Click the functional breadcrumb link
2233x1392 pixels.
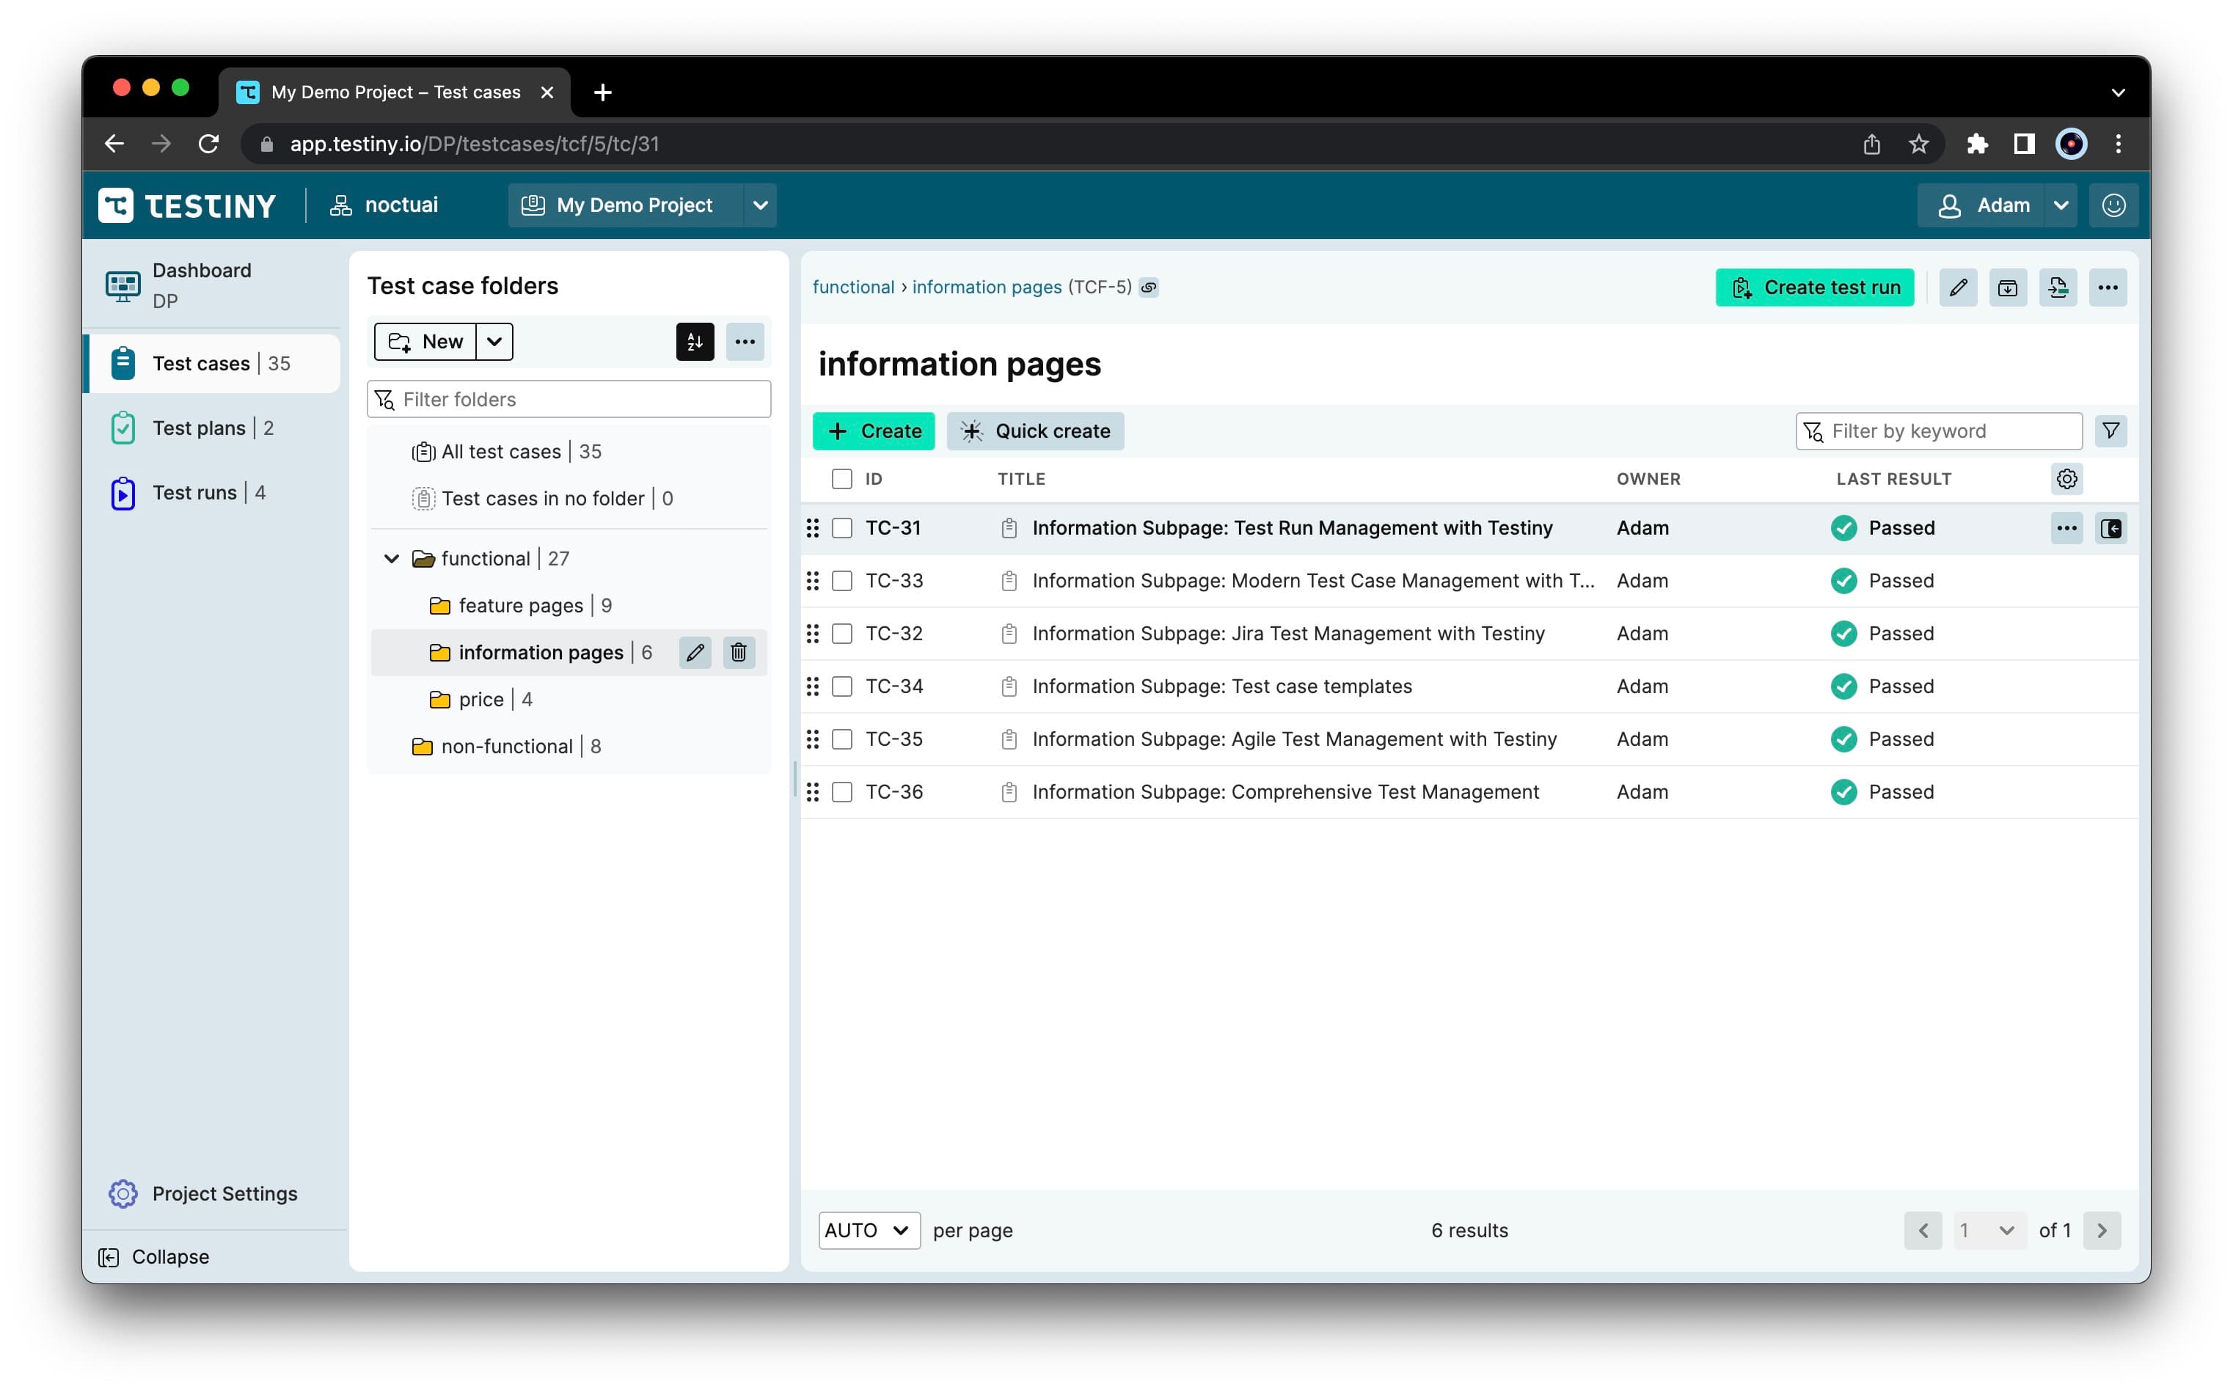tap(852, 287)
